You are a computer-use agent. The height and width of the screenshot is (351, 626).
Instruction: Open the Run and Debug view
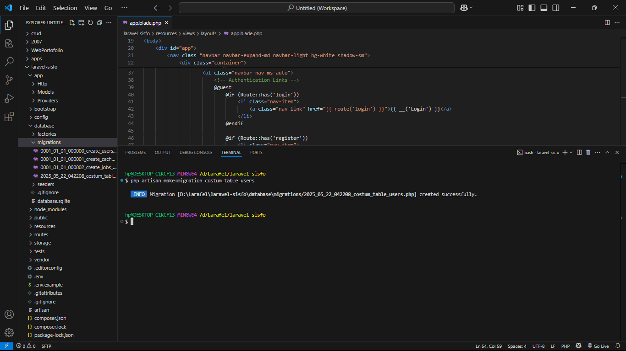(9, 98)
